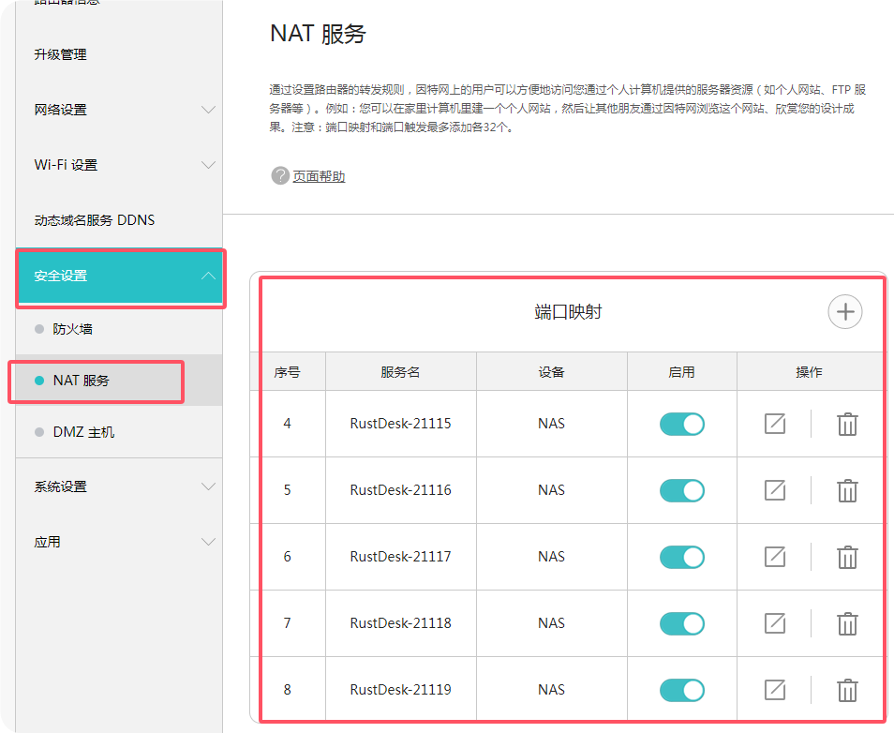Delete the RustDesk-21115 mapping
894x733 pixels.
(x=847, y=424)
